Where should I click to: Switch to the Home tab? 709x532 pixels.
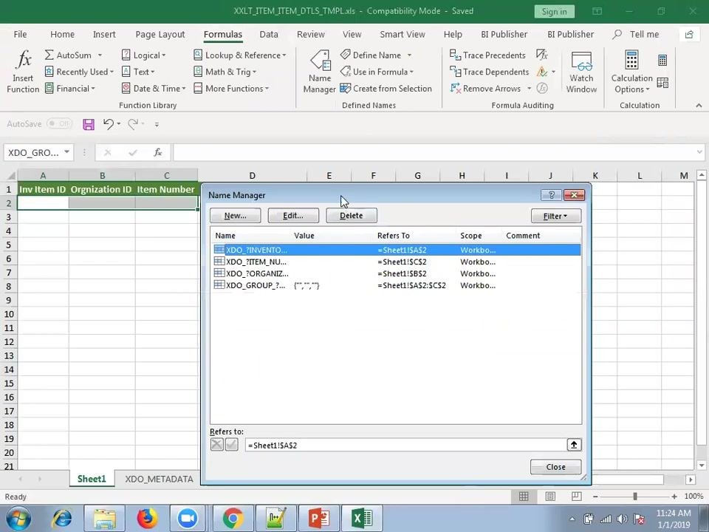click(x=62, y=35)
